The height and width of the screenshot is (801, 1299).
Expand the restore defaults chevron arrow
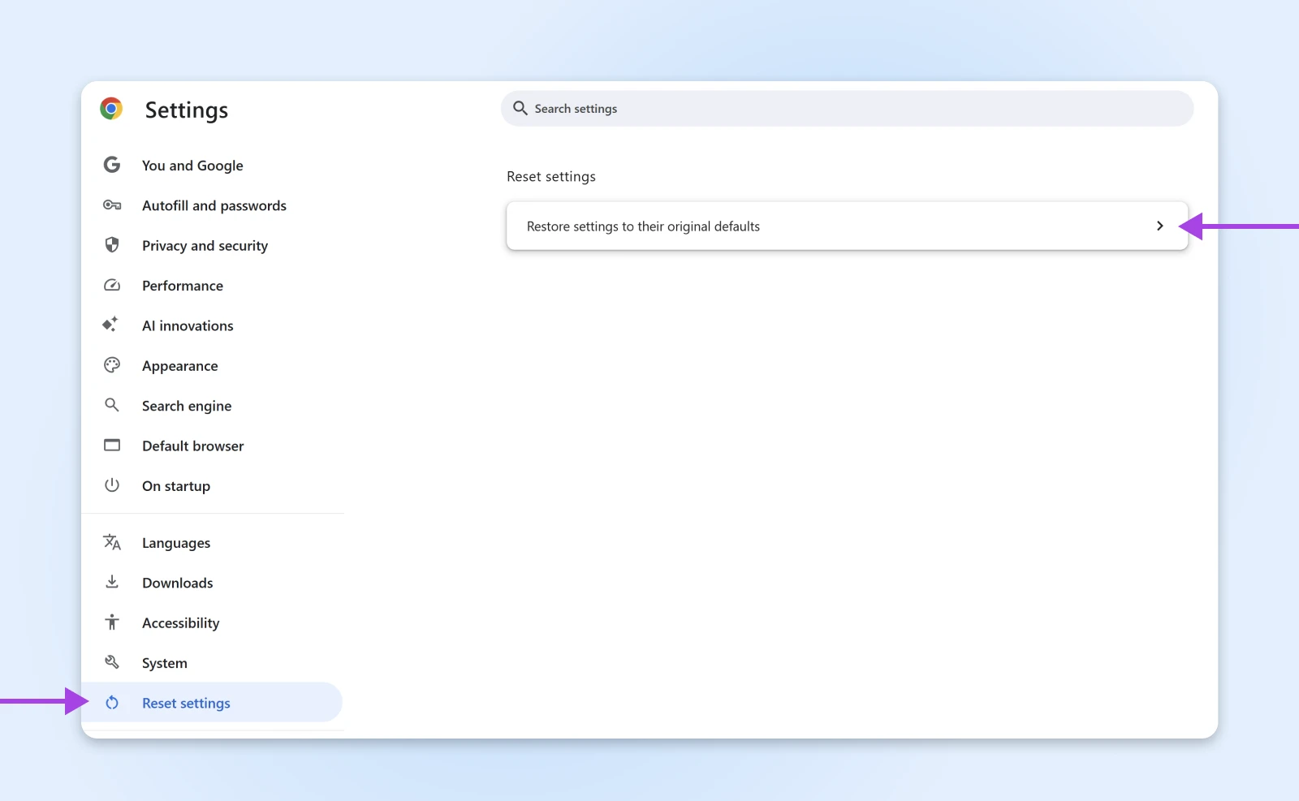1159,226
